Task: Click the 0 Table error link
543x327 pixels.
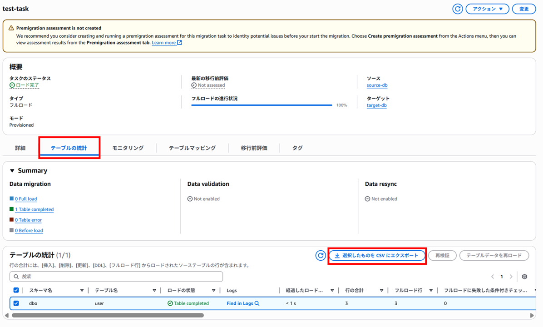Action: (x=29, y=220)
